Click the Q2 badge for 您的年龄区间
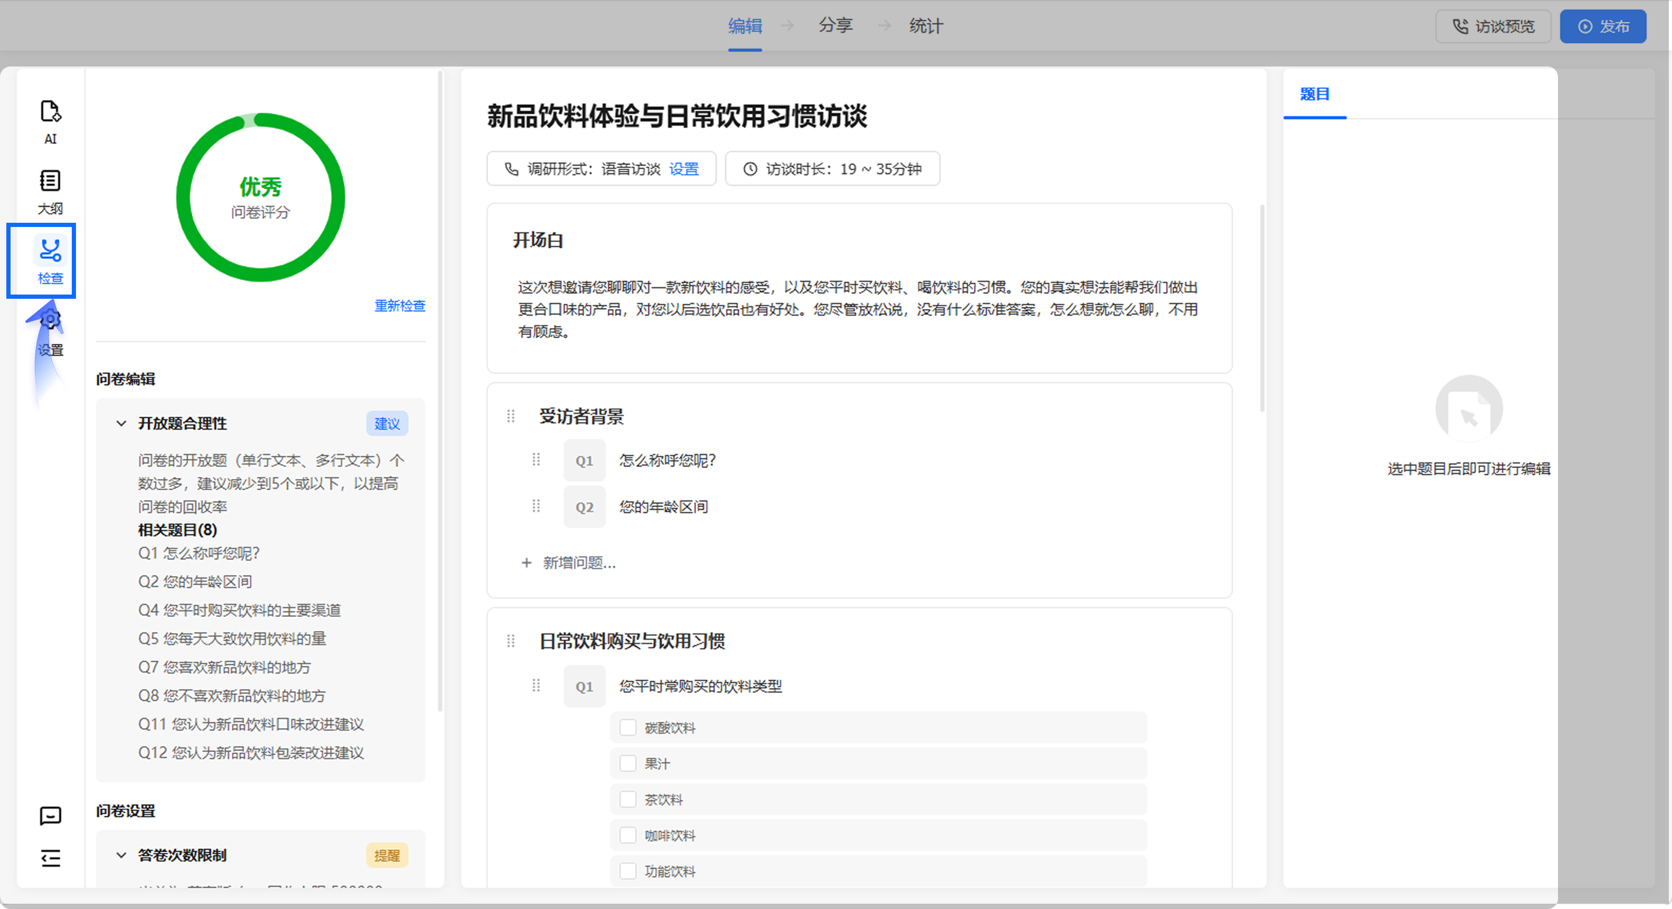The width and height of the screenshot is (1672, 909). coord(584,506)
